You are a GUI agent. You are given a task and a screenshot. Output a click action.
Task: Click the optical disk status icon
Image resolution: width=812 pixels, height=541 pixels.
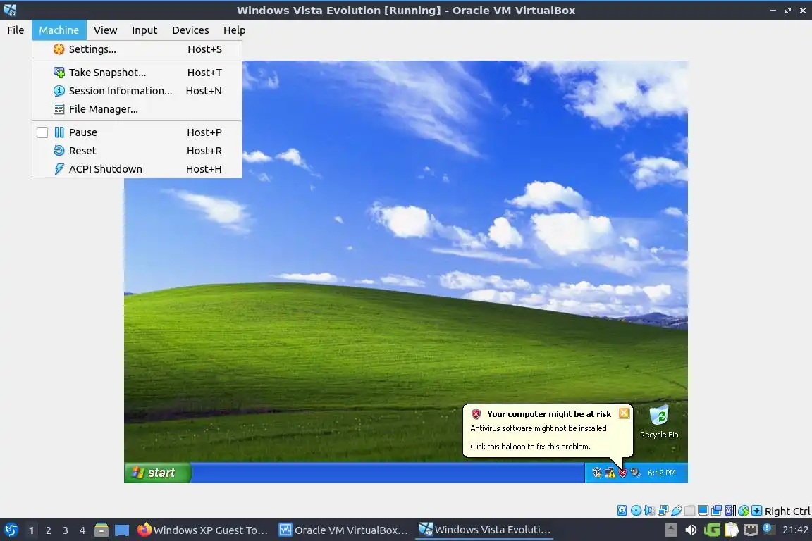tap(636, 511)
